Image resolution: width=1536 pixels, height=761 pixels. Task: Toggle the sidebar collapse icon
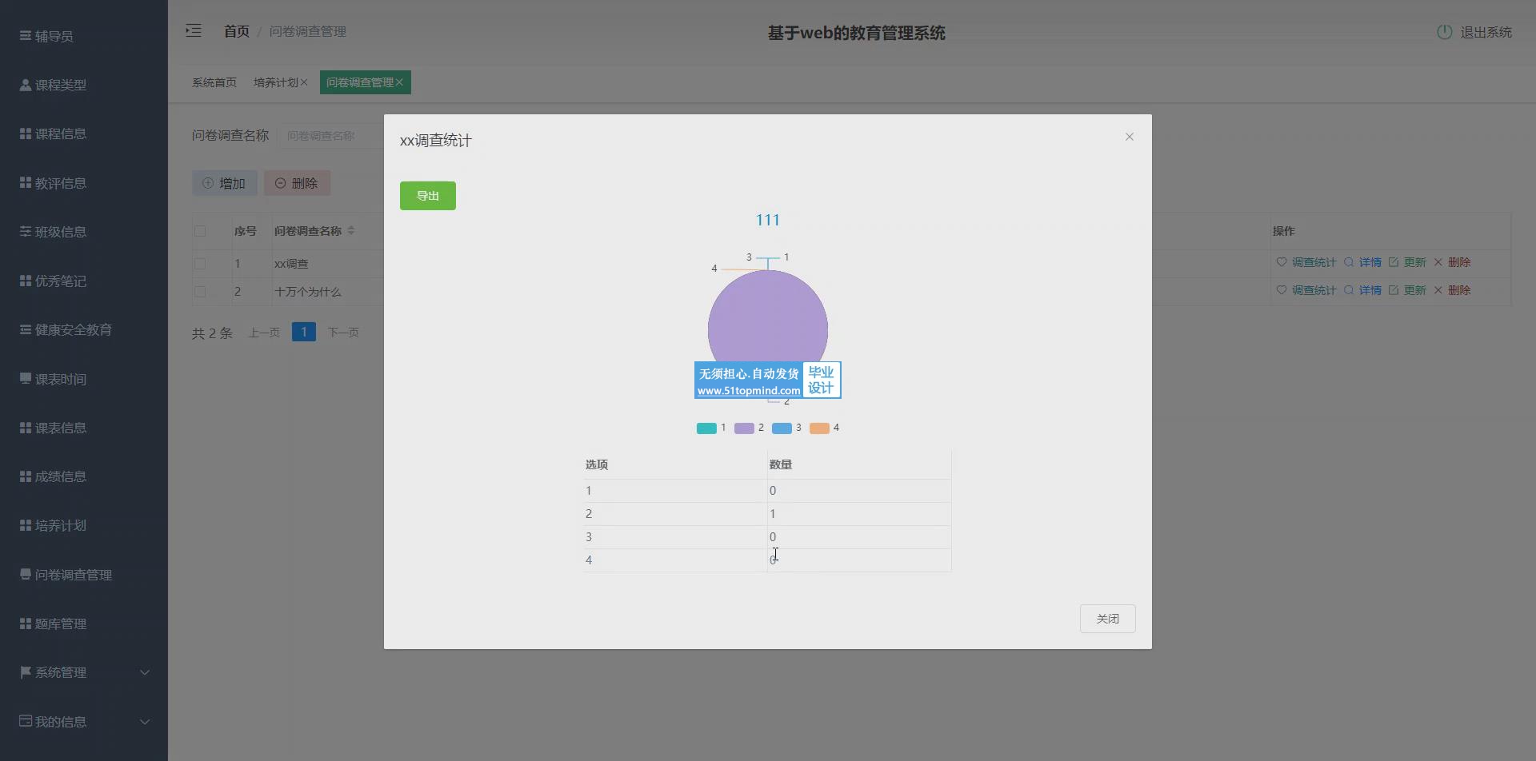coord(194,31)
